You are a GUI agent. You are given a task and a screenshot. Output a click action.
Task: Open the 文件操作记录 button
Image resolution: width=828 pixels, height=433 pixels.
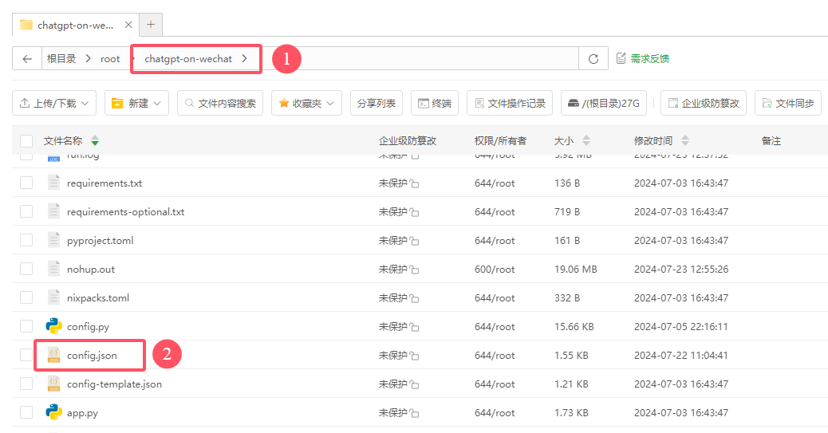pos(510,103)
